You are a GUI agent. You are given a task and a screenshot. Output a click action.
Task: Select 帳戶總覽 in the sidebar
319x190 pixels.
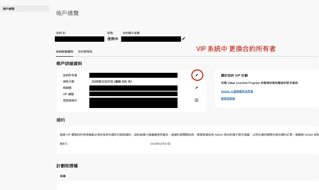(x=25, y=8)
